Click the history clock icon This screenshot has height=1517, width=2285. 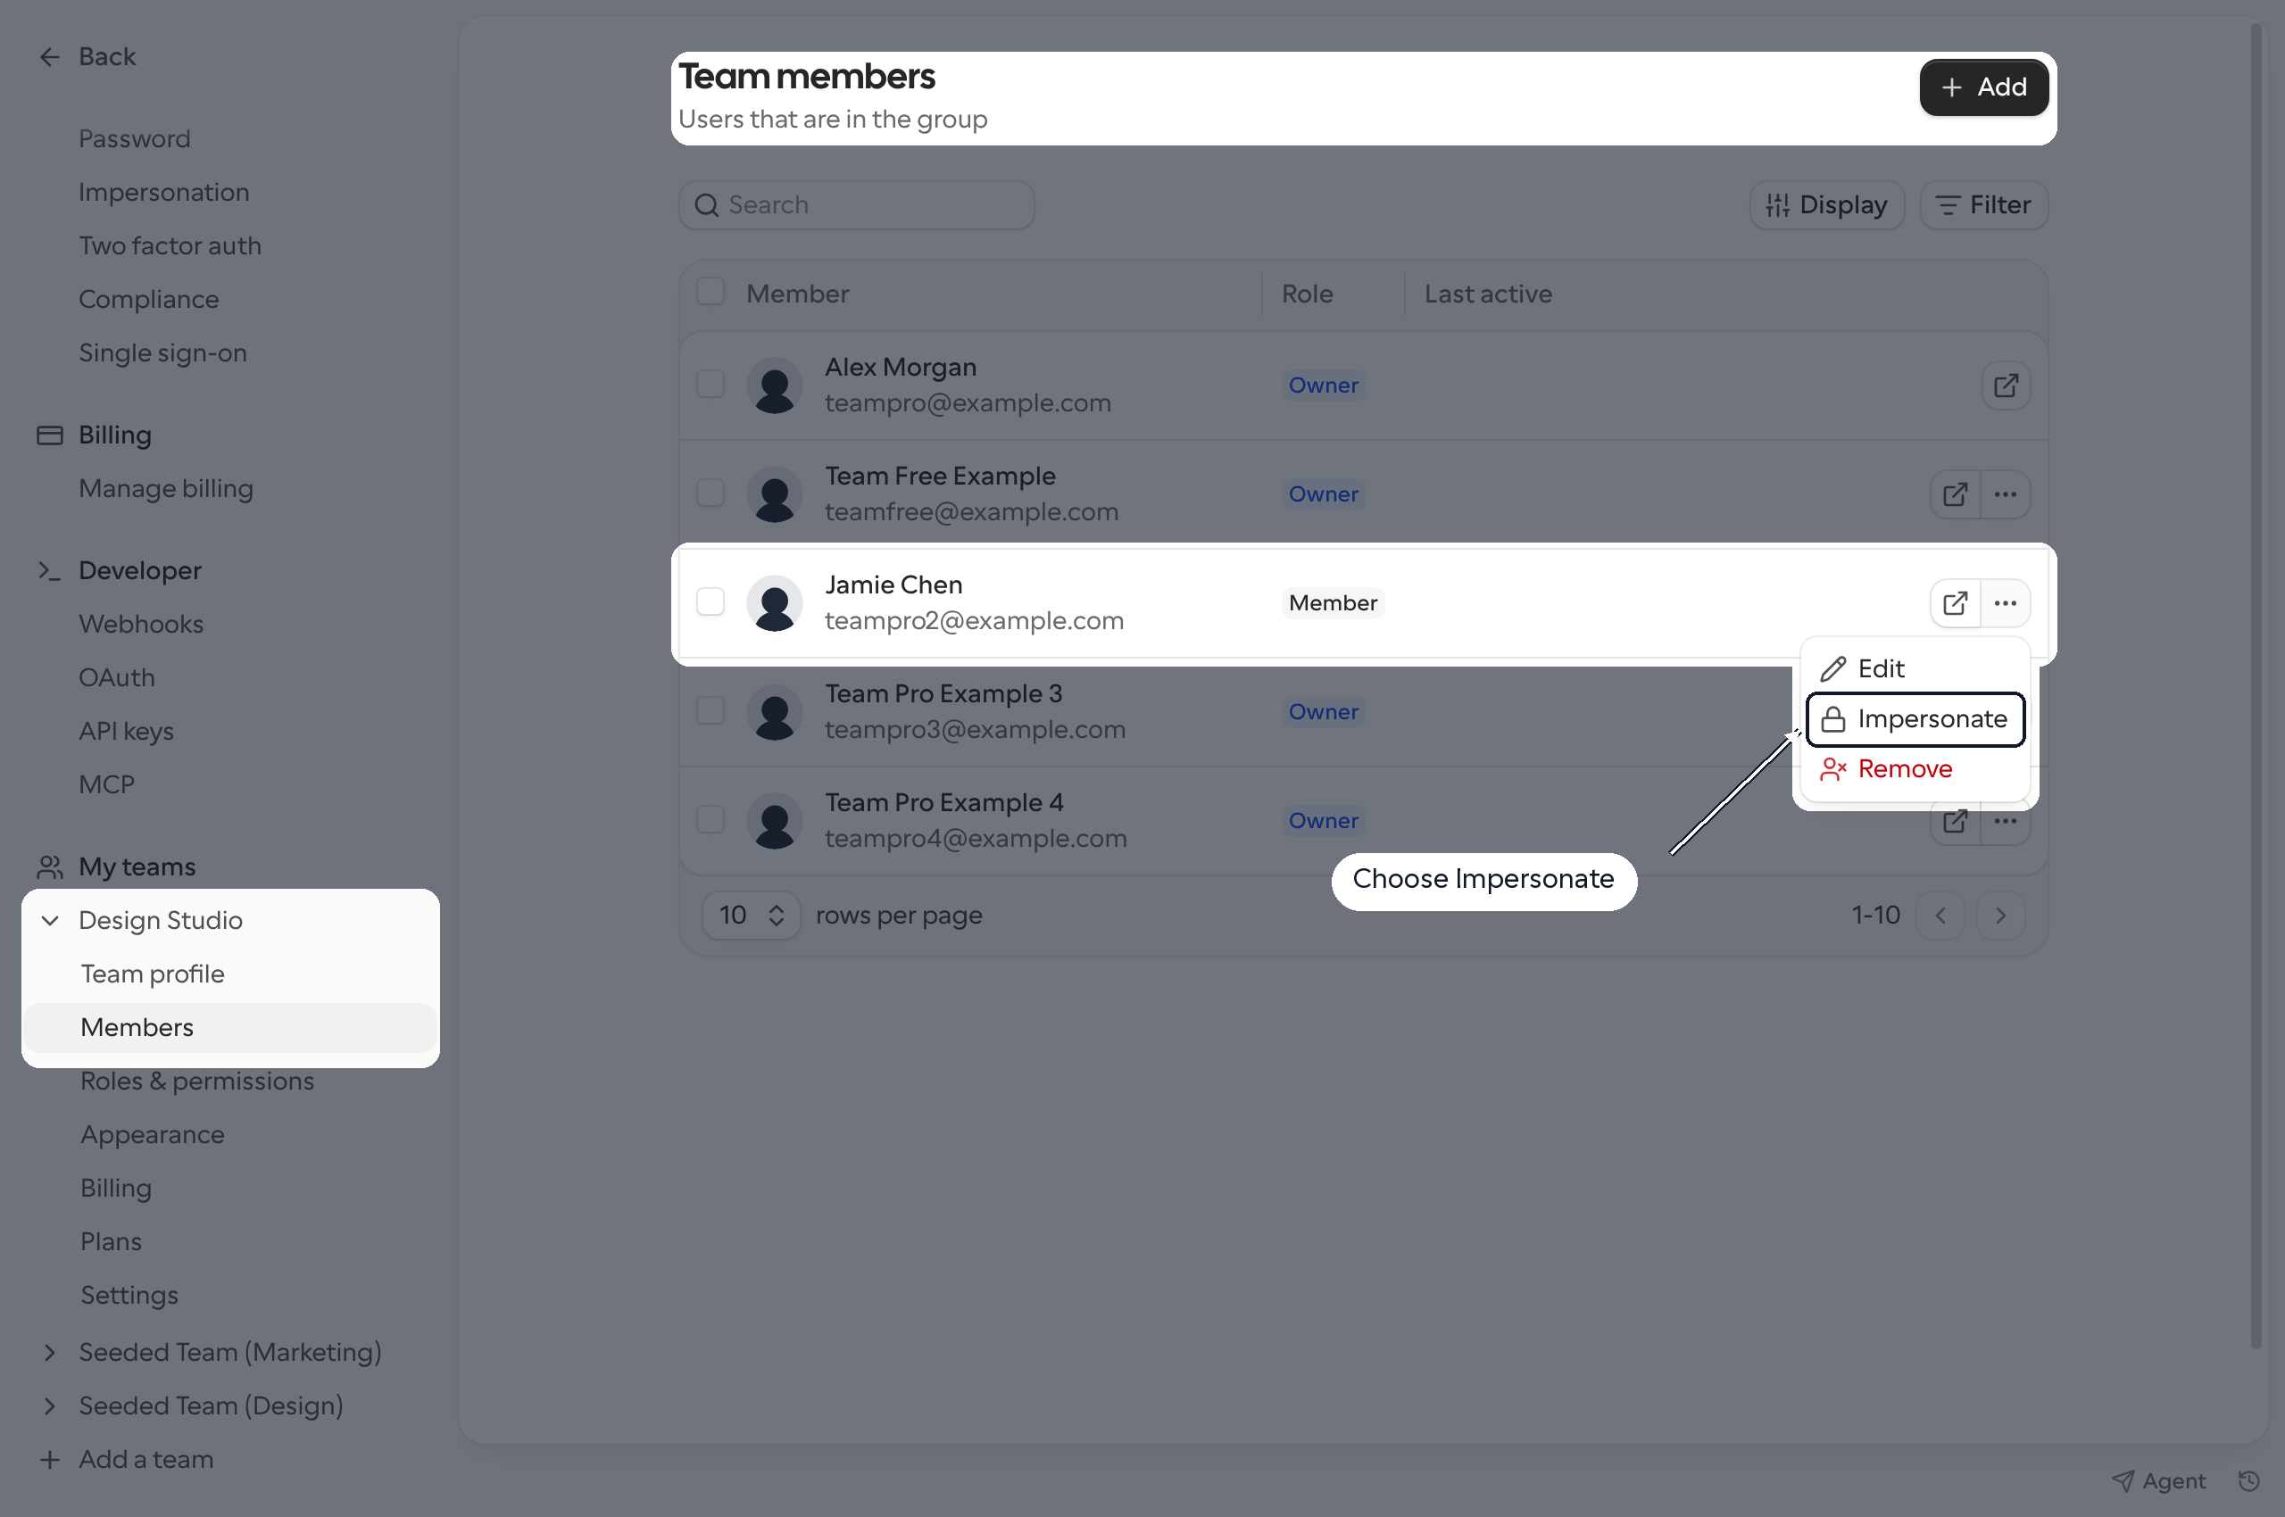coord(2248,1480)
